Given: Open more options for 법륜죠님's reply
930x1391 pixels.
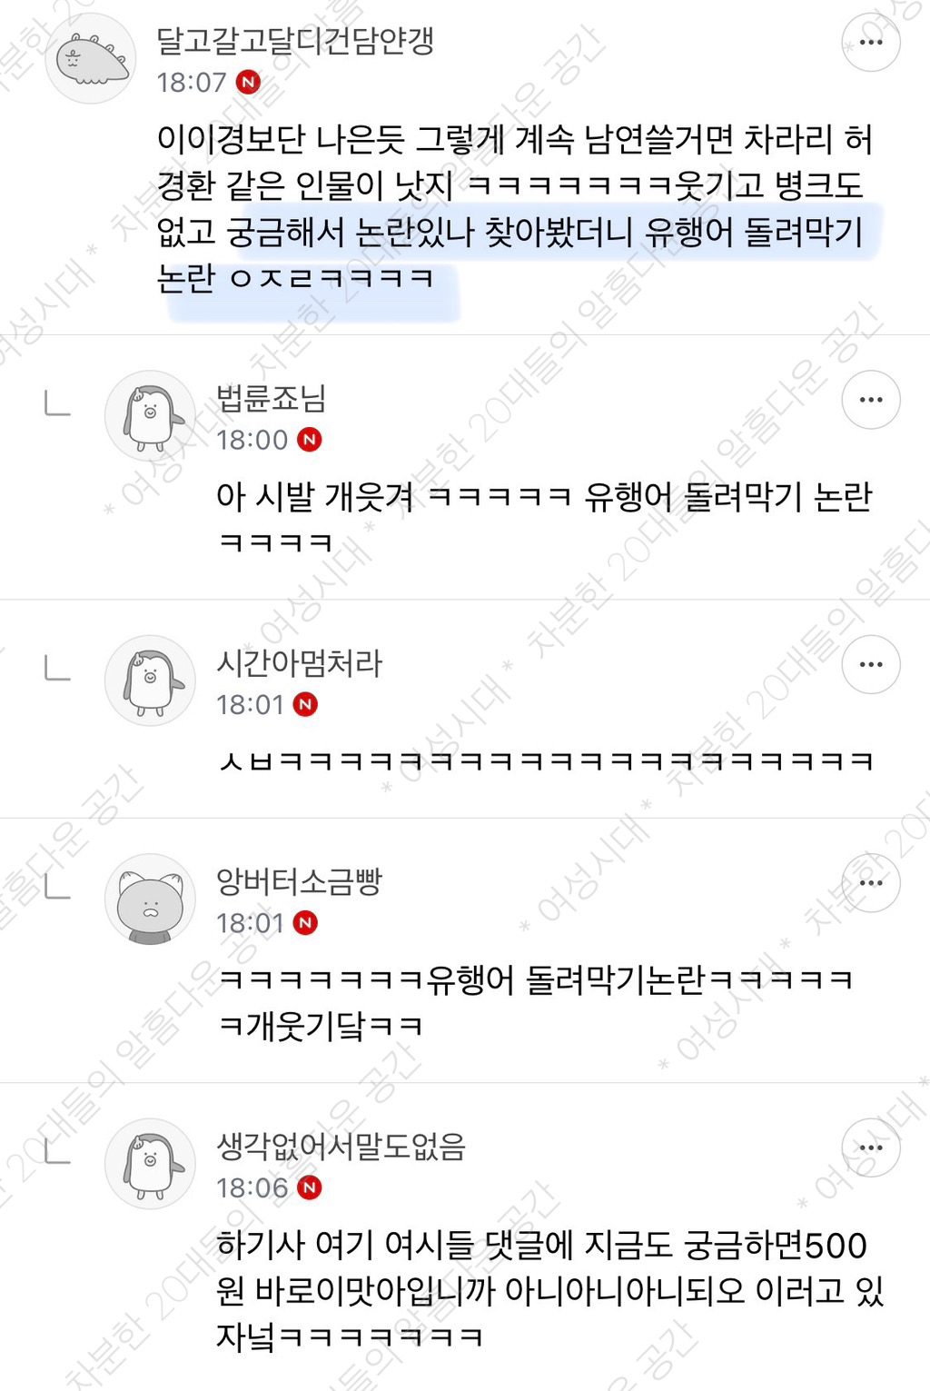Looking at the screenshot, I should click(x=871, y=399).
